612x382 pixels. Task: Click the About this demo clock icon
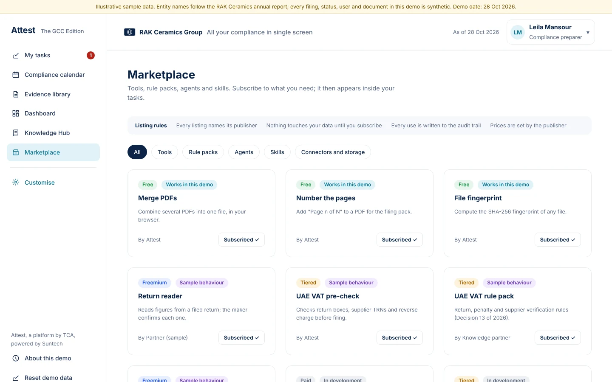[16, 358]
